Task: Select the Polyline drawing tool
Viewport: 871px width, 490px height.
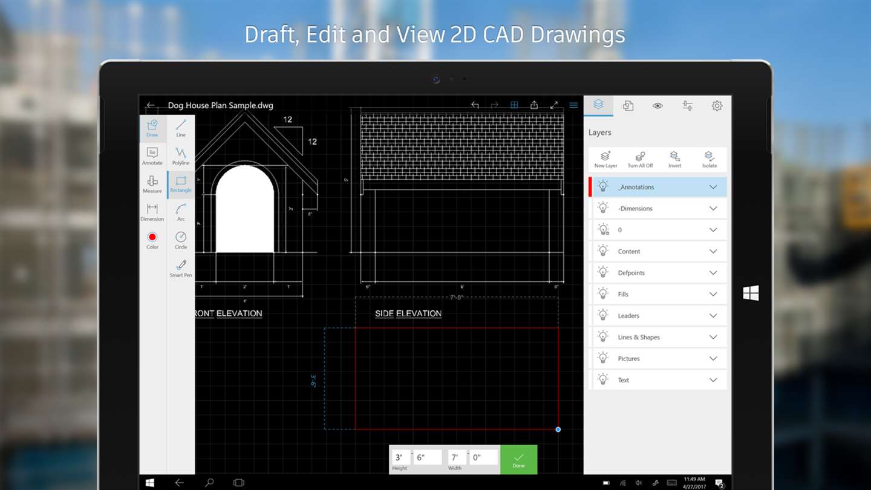Action: pos(181,156)
